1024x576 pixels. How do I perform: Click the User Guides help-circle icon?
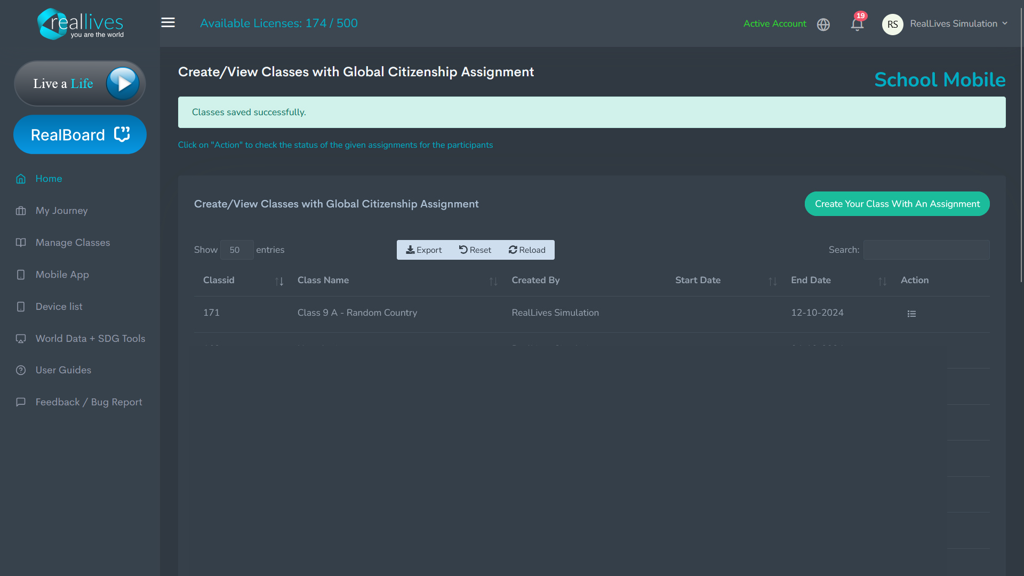(x=21, y=370)
